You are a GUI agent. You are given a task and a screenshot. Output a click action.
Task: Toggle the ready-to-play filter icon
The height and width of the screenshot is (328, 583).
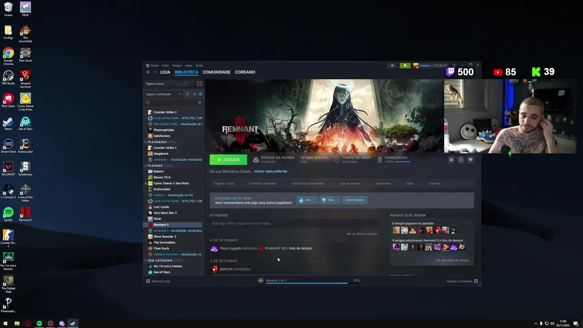pyautogui.click(x=200, y=94)
